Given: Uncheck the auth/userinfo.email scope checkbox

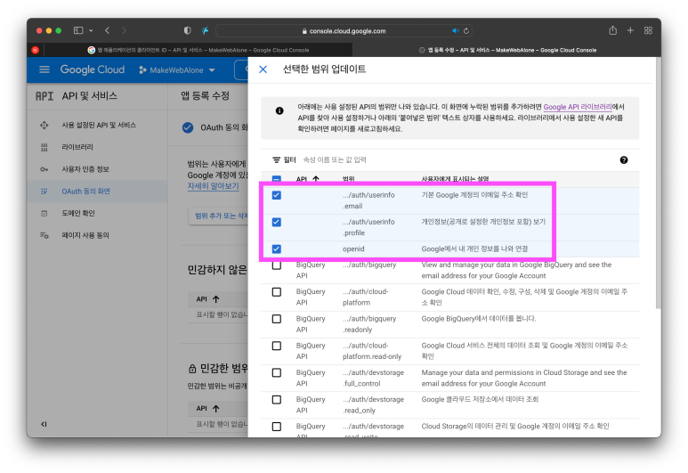Looking at the screenshot, I should click(277, 195).
